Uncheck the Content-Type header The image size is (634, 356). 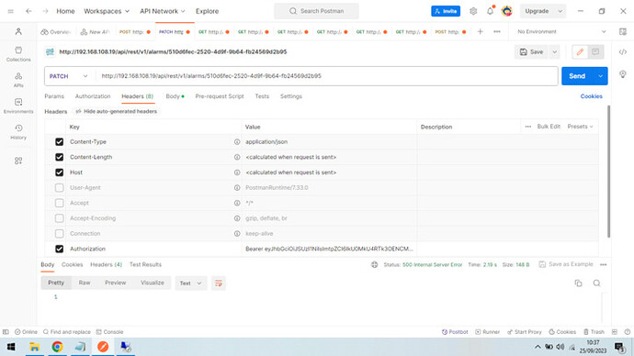click(x=60, y=142)
